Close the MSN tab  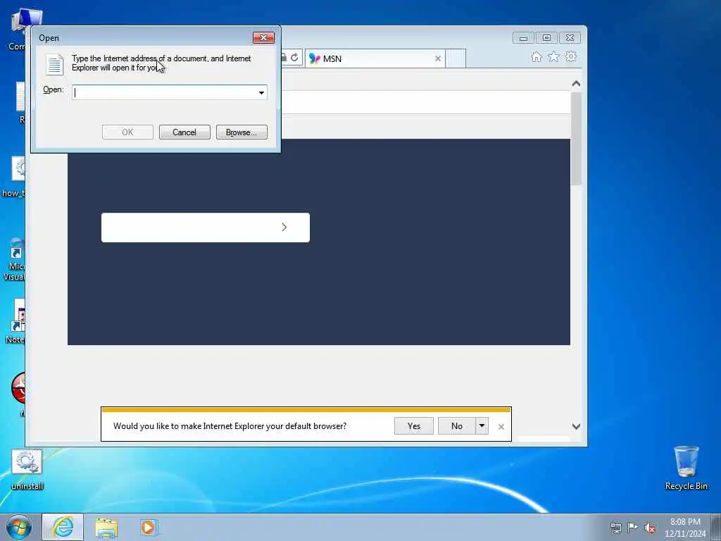click(438, 58)
